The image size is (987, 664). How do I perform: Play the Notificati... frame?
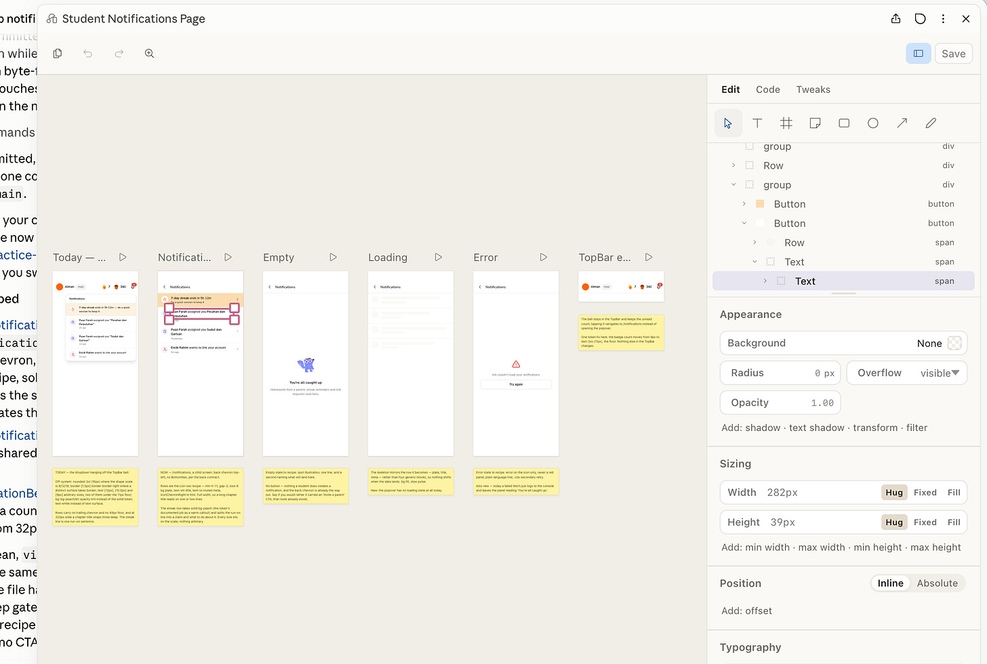coord(228,257)
